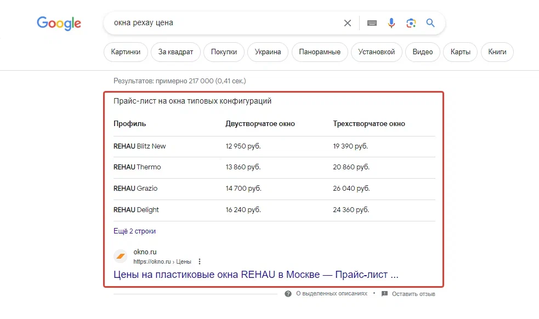The width and height of the screenshot is (539, 319).
Task: Clear the search query with X icon
Action: point(348,23)
